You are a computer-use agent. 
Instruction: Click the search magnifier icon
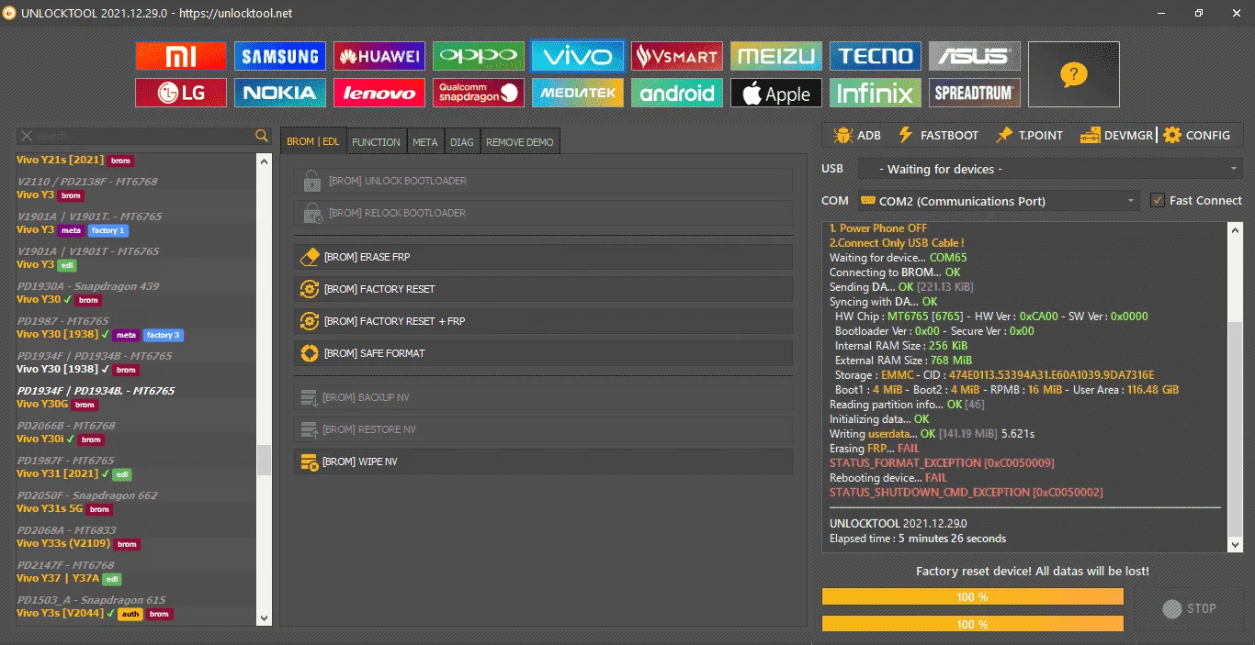262,136
